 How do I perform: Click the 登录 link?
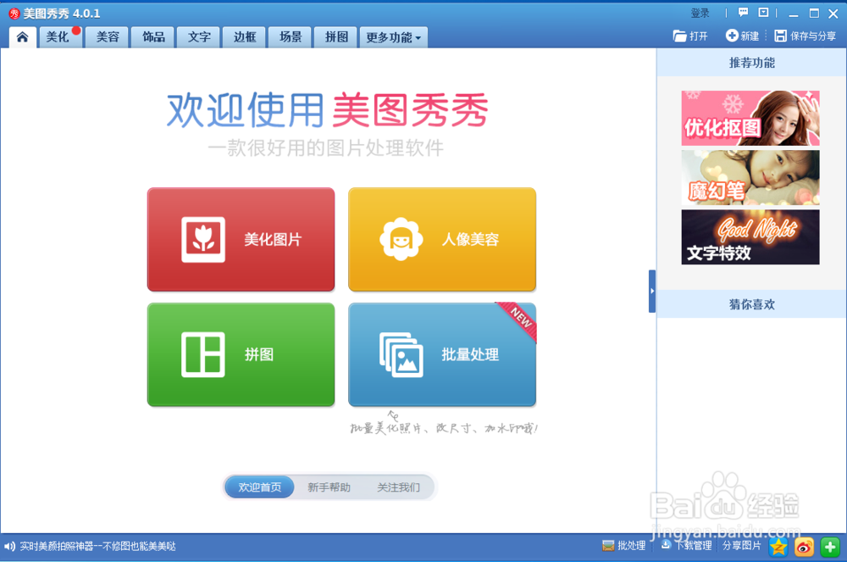(x=700, y=13)
